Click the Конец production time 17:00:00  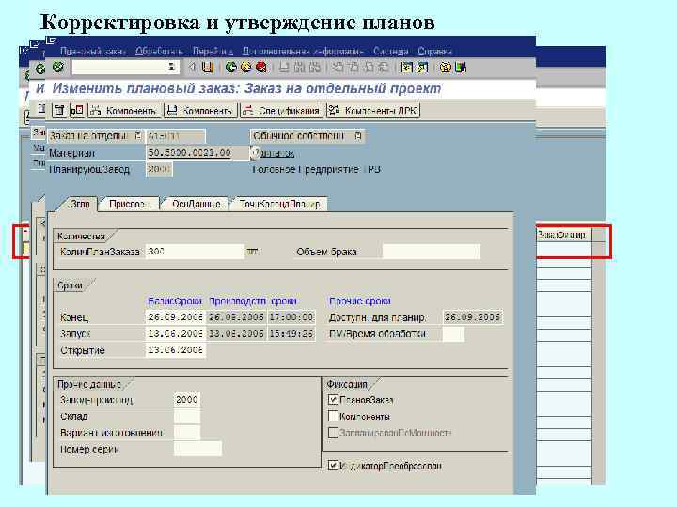click(291, 317)
